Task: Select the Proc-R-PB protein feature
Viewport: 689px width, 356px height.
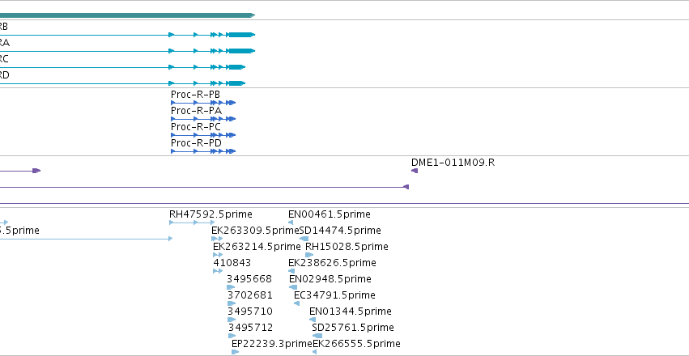Action: click(x=195, y=95)
